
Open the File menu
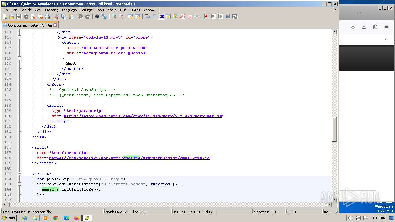point(5,10)
